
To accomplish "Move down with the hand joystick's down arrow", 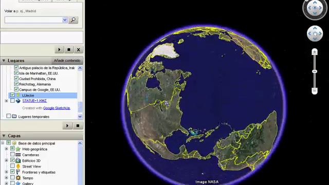I will (x=315, y=39).
